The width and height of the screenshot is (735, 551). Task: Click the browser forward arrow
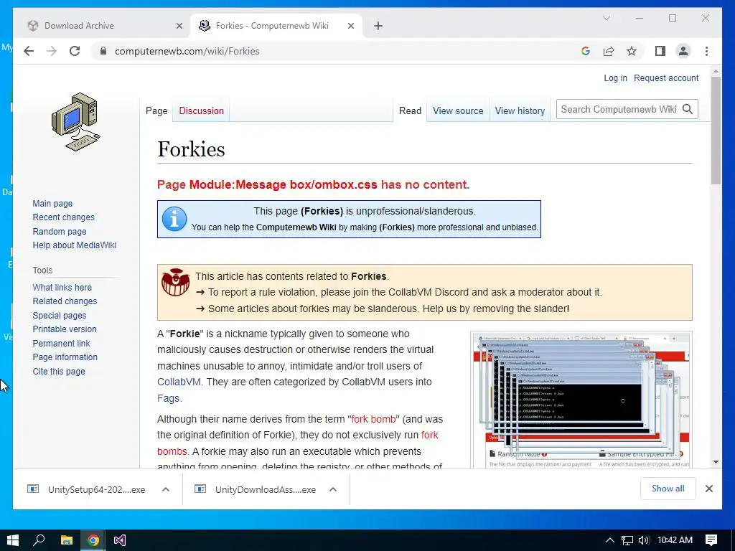[52, 51]
